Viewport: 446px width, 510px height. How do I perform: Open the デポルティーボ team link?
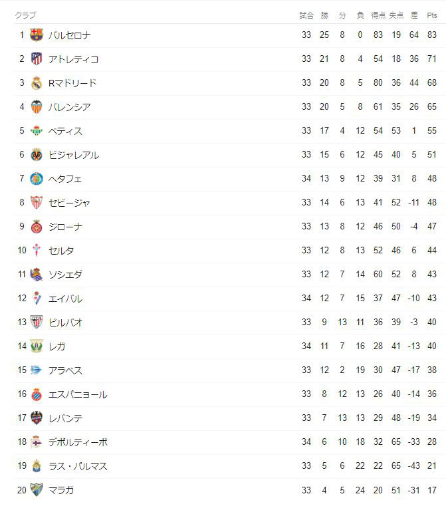[78, 442]
